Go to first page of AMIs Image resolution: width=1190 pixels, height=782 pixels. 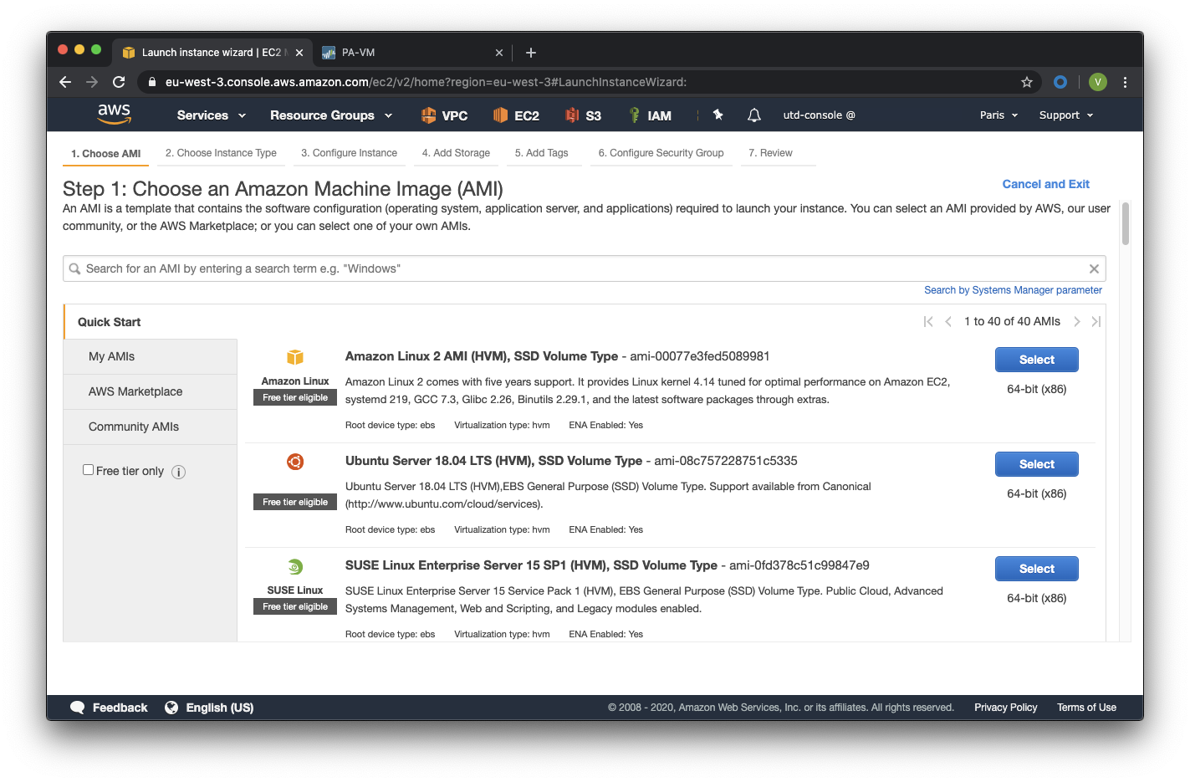coord(928,321)
